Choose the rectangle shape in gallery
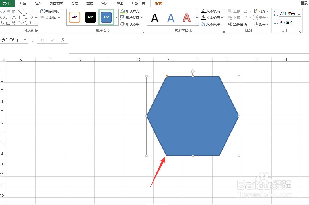The width and height of the screenshot is (309, 205). [x=31, y=11]
